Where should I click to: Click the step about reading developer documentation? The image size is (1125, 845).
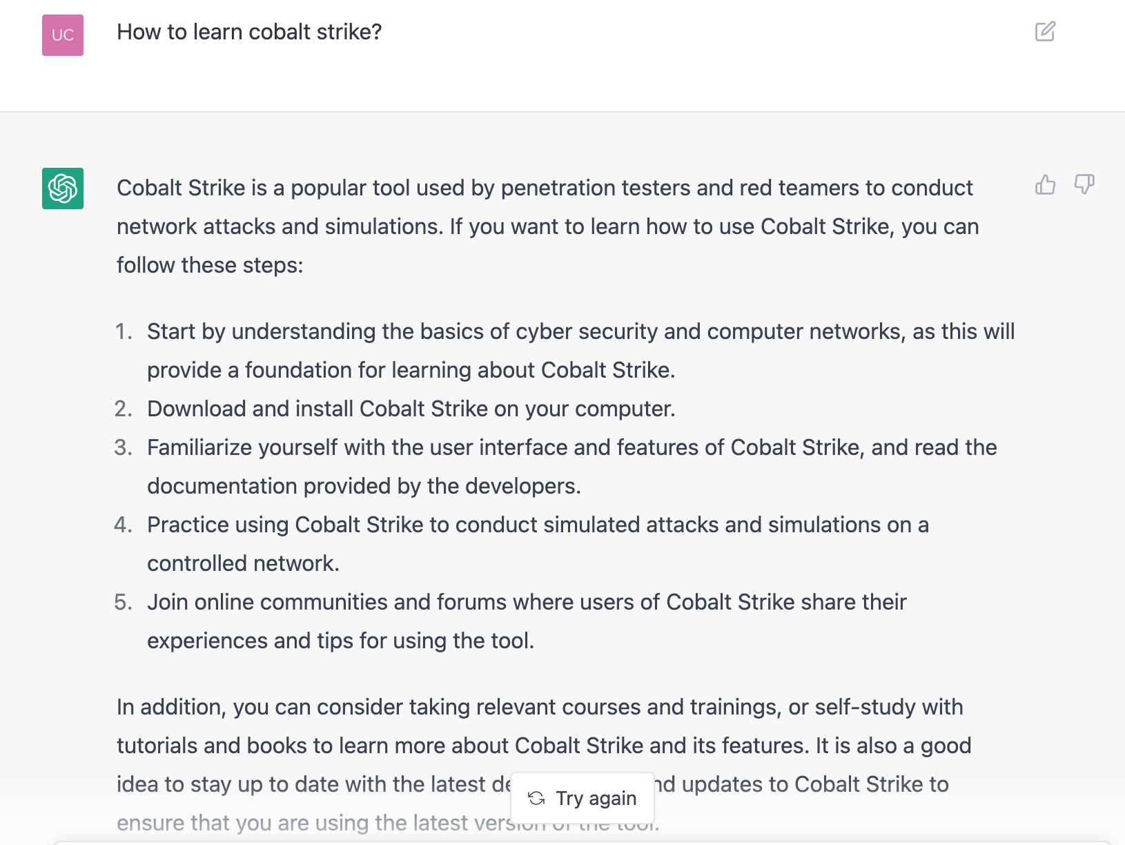(x=571, y=467)
